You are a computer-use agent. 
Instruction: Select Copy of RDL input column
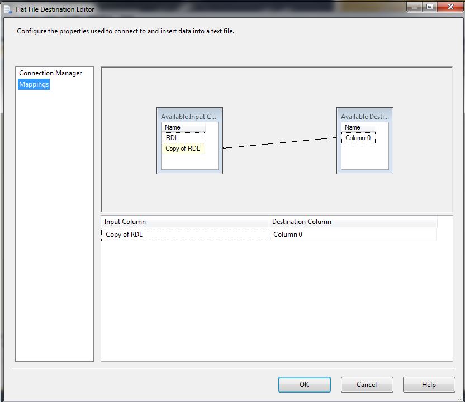(183, 149)
